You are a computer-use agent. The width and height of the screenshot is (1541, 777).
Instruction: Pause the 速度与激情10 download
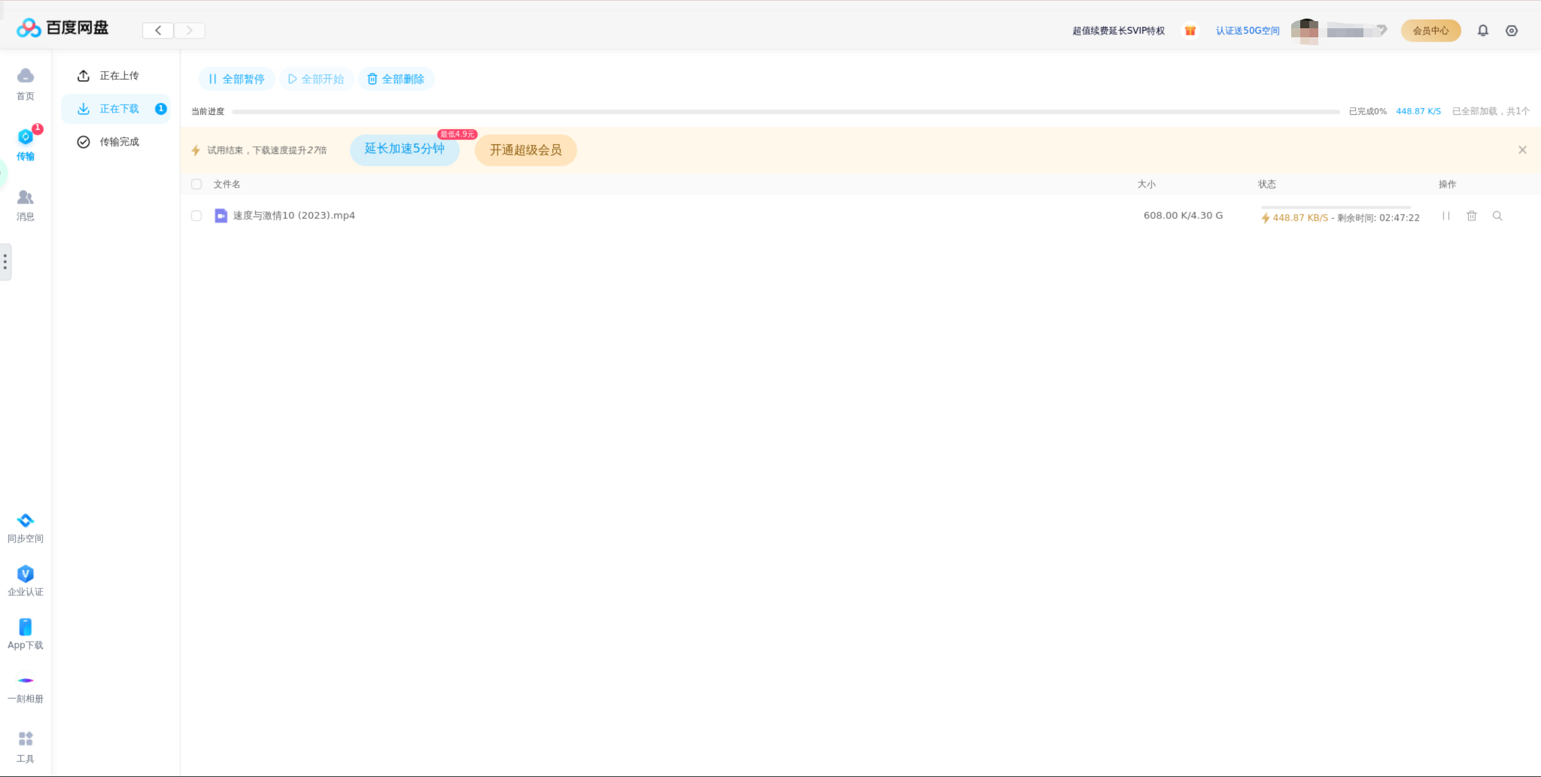coord(1446,216)
